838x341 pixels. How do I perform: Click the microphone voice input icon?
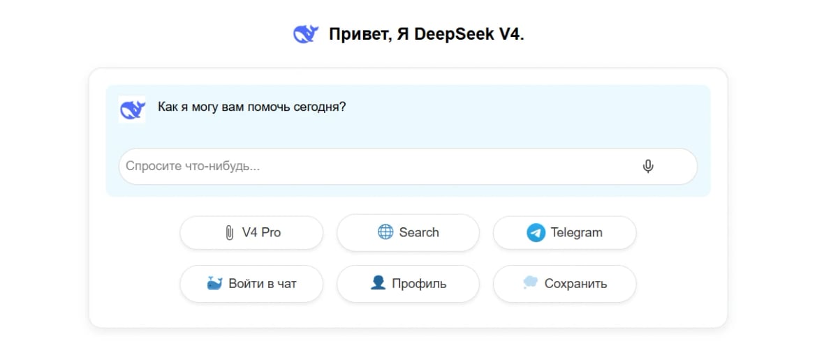point(648,166)
